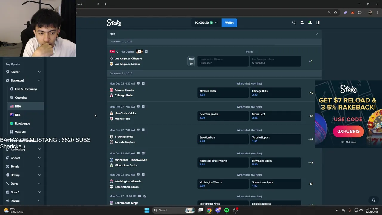Click the Windows taskbar search box
The image size is (382, 215).
174,210
